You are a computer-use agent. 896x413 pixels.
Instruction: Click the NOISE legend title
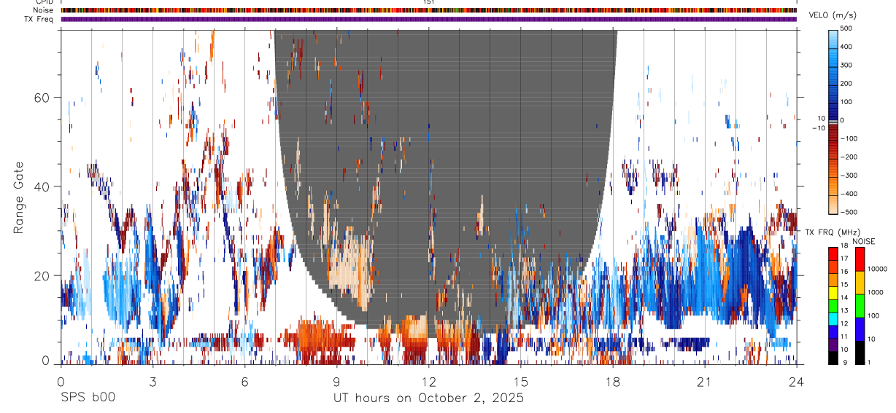(x=864, y=241)
